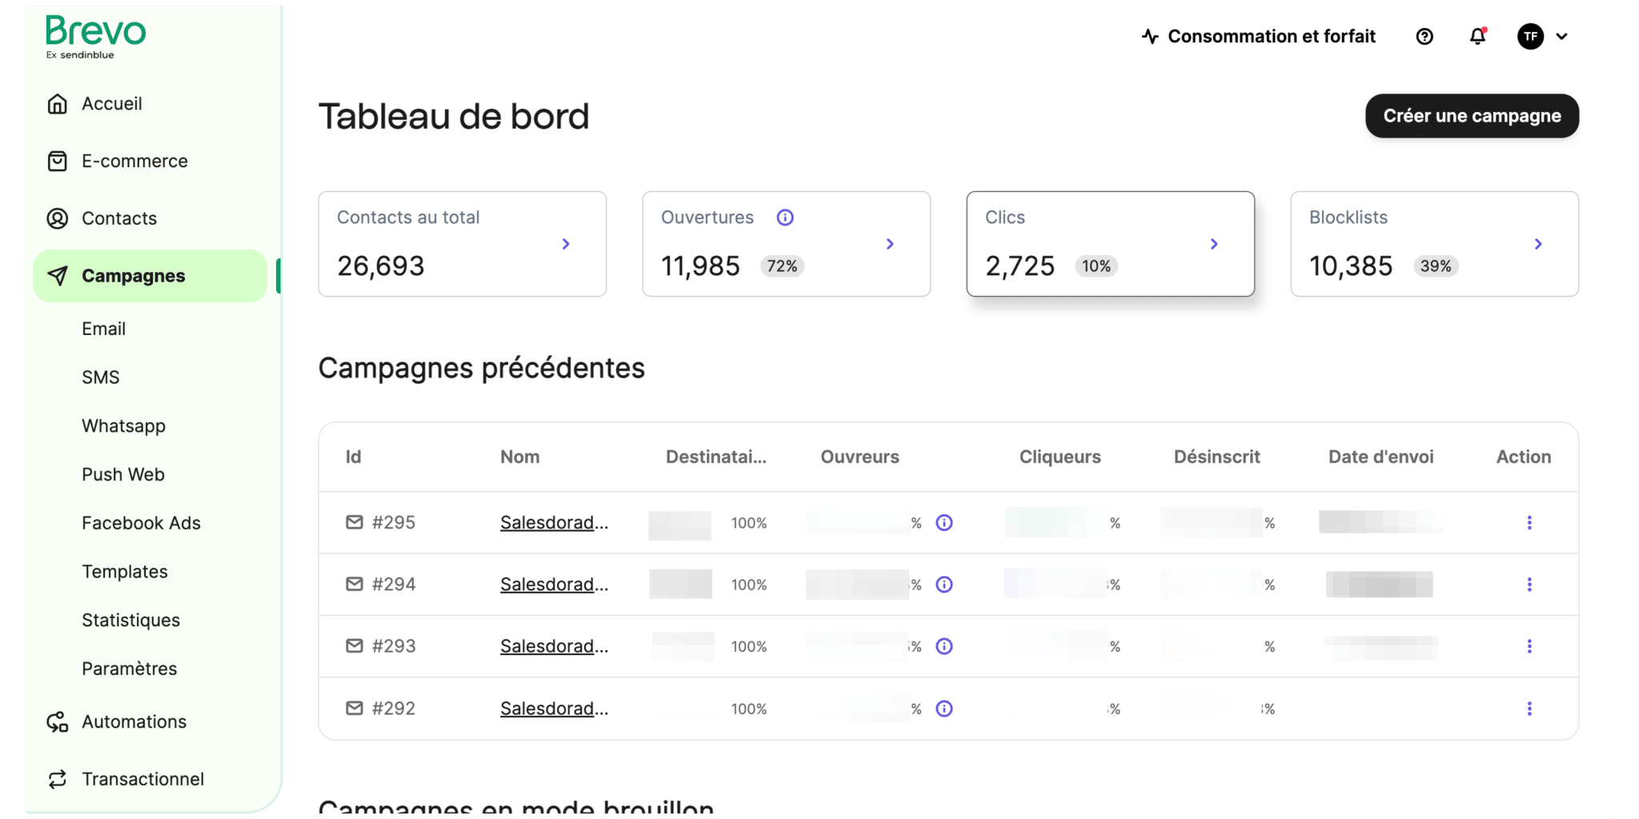Select the Campagnes paper plane icon
Image resolution: width=1639 pixels, height=819 pixels.
click(57, 275)
